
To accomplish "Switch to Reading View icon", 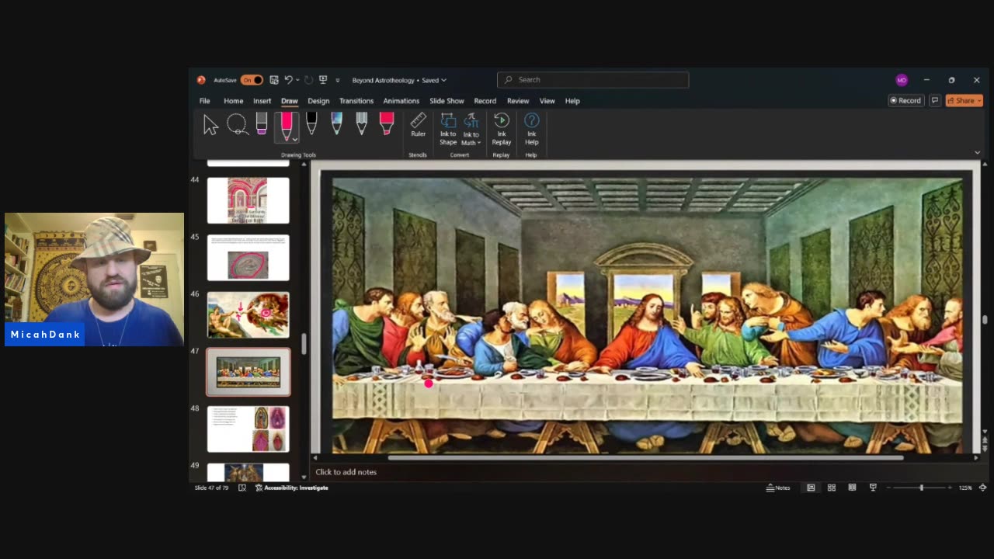I will (x=852, y=488).
